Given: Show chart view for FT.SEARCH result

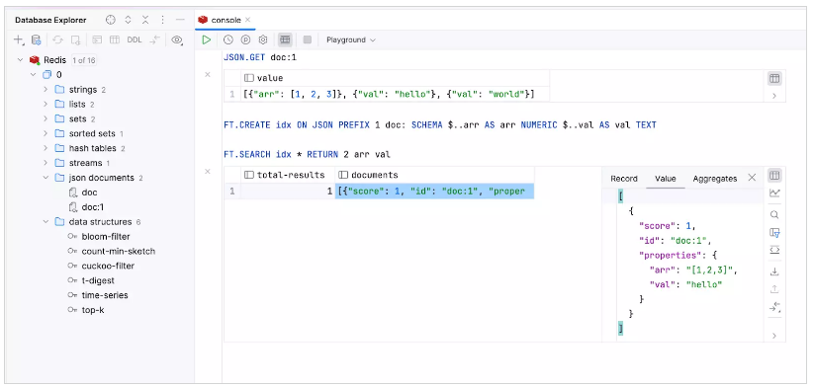Looking at the screenshot, I should pyautogui.click(x=774, y=193).
